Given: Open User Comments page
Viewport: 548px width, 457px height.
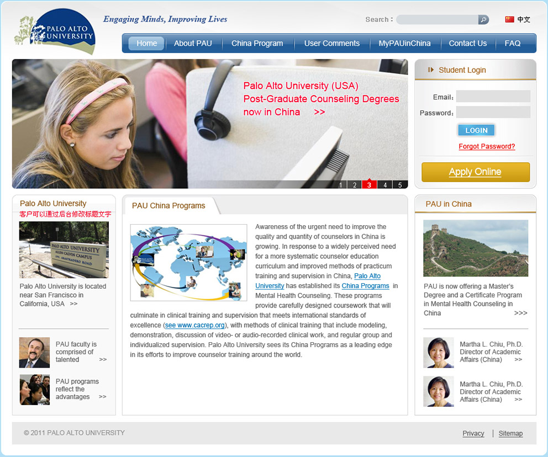Looking at the screenshot, I should coord(331,43).
